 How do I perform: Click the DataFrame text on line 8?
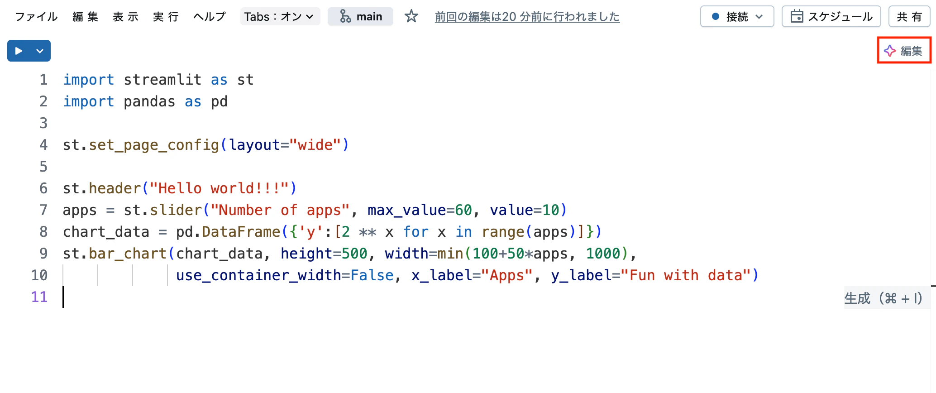241,232
